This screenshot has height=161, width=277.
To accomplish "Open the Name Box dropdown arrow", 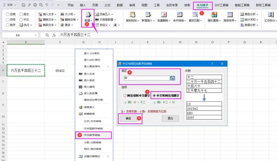I will [x=35, y=35].
